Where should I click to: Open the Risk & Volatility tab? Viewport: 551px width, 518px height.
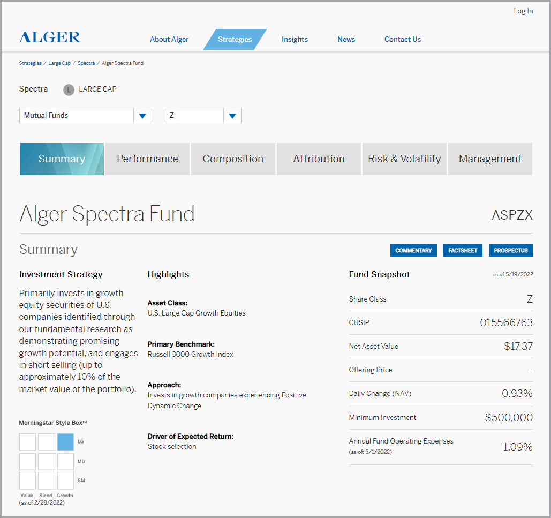coord(404,159)
